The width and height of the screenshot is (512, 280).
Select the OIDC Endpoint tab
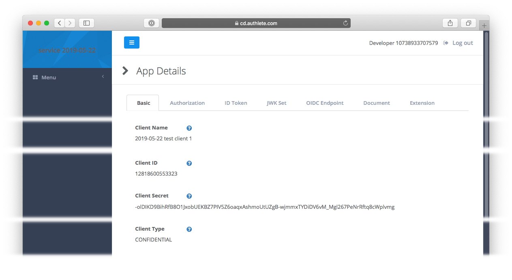[325, 103]
